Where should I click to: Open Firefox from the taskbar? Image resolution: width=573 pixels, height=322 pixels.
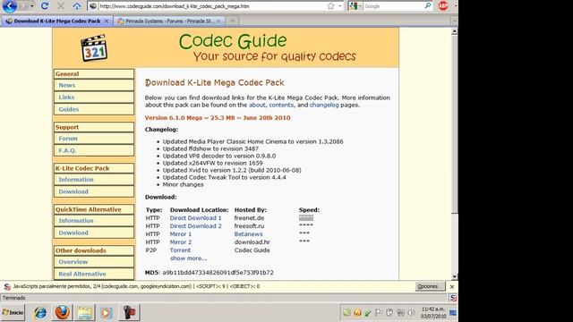click(x=63, y=312)
